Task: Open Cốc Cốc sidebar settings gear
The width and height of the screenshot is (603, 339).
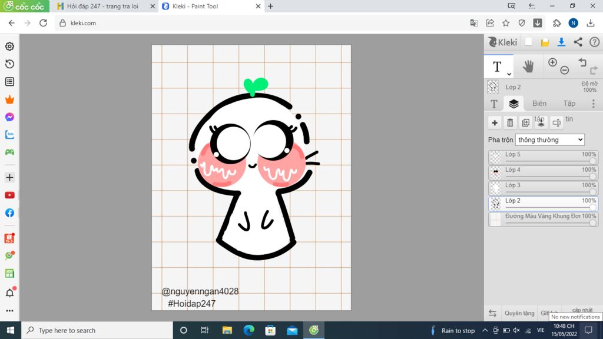Action: coord(9,46)
